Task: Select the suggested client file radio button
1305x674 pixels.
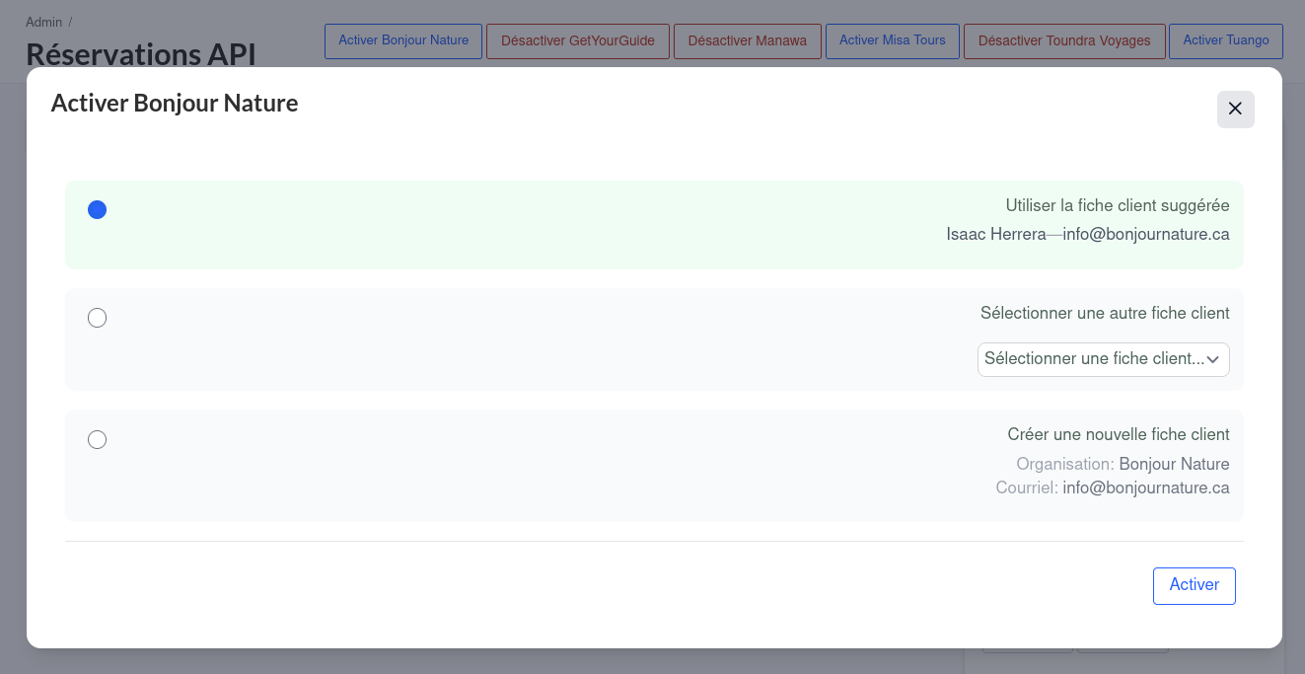Action: 97,210
